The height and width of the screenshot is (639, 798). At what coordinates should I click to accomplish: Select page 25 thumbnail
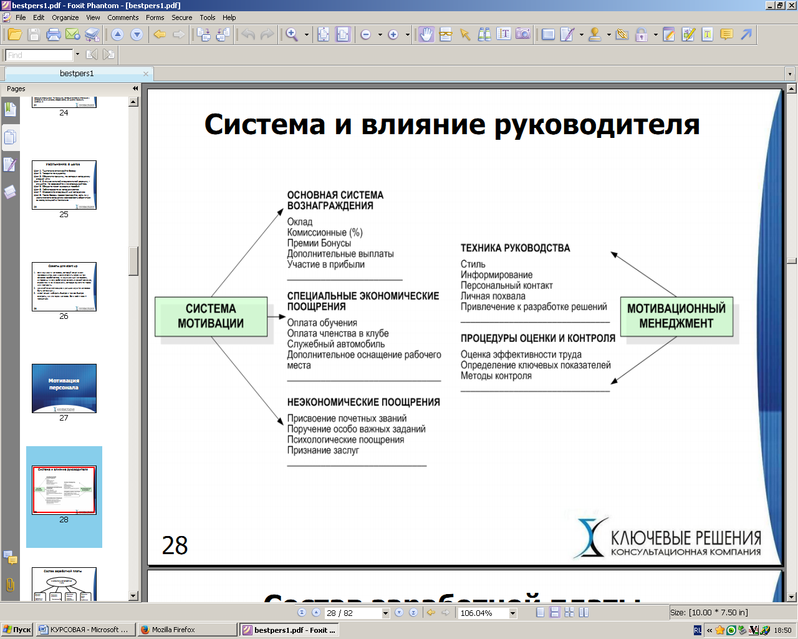[64, 185]
